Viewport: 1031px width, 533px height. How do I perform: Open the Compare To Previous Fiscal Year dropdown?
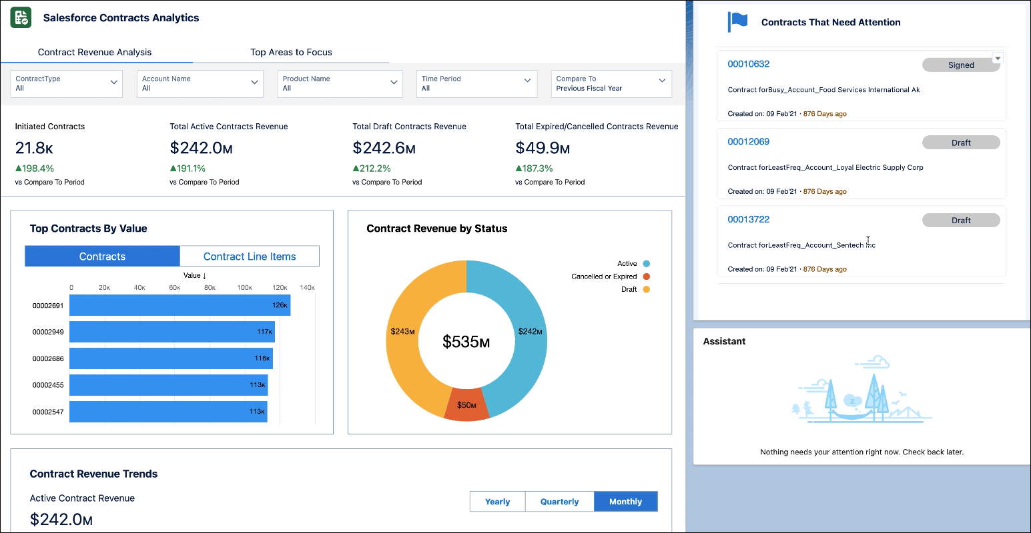[611, 83]
